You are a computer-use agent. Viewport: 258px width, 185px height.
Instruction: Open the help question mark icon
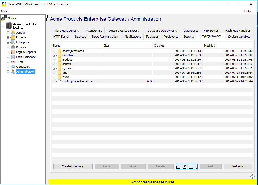pyautogui.click(x=252, y=177)
